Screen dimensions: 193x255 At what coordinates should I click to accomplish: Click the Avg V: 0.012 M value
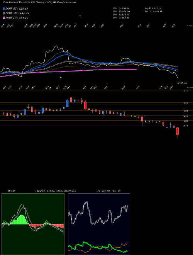pyautogui.click(x=153, y=8)
